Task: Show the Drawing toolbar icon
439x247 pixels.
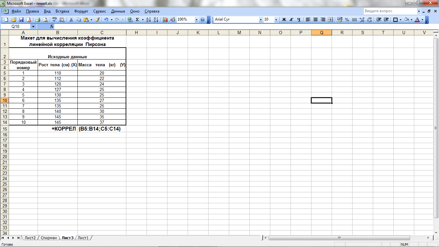Action: [x=172, y=20]
